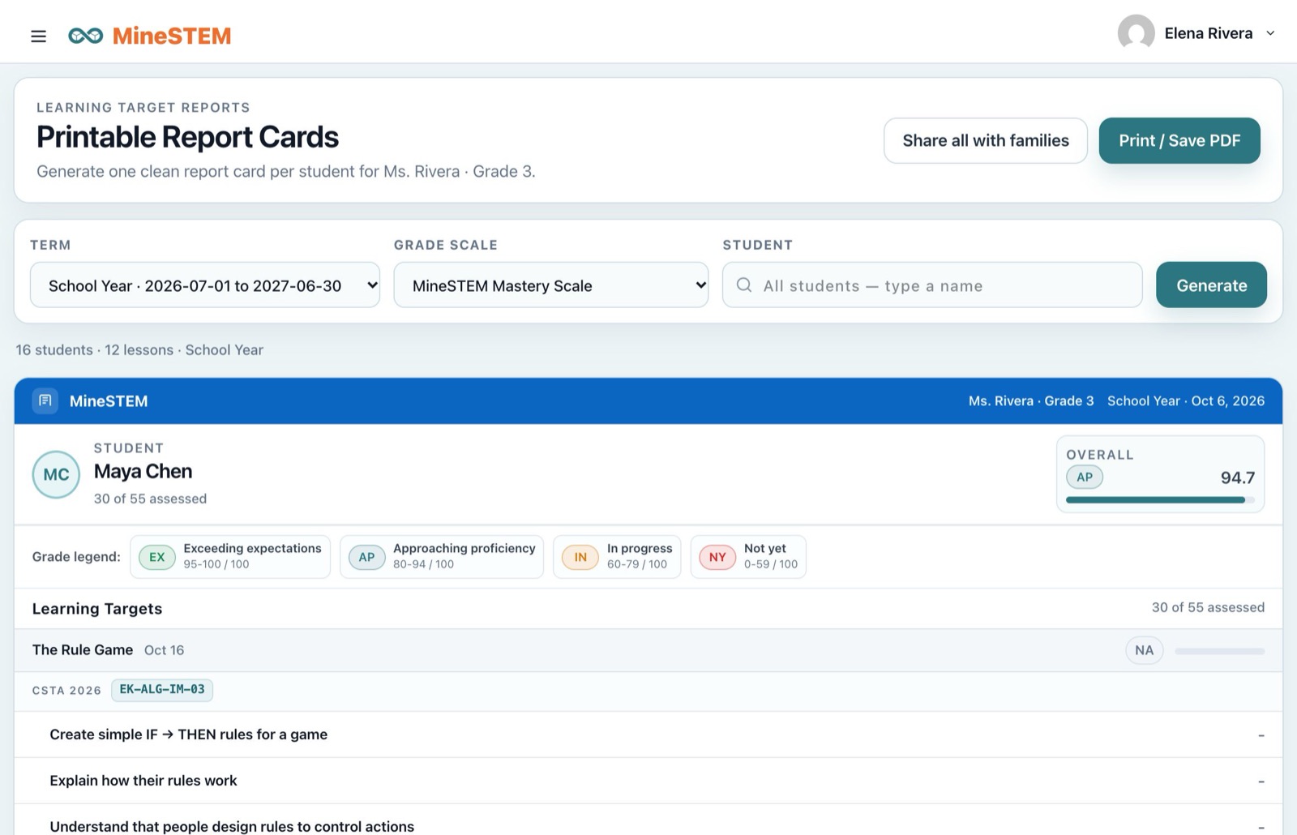Open the MineSTEM Mastery Scale dropdown
Screen dimensions: 1297x835
pyautogui.click(x=551, y=285)
